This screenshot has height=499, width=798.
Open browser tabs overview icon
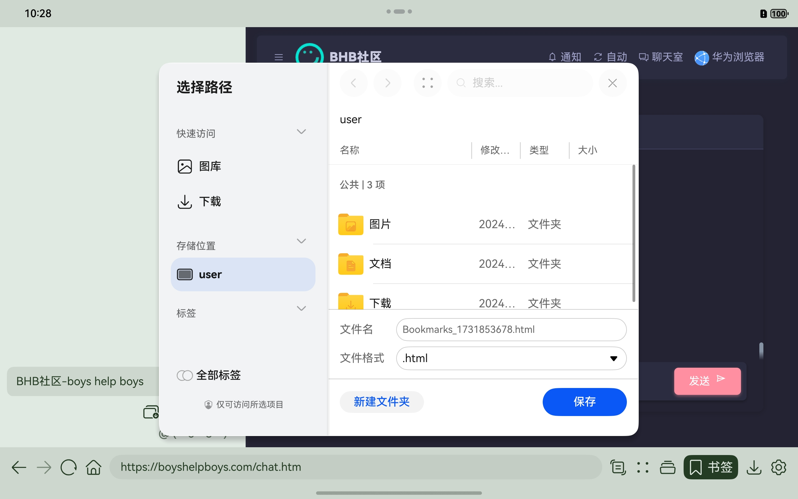(x=668, y=467)
